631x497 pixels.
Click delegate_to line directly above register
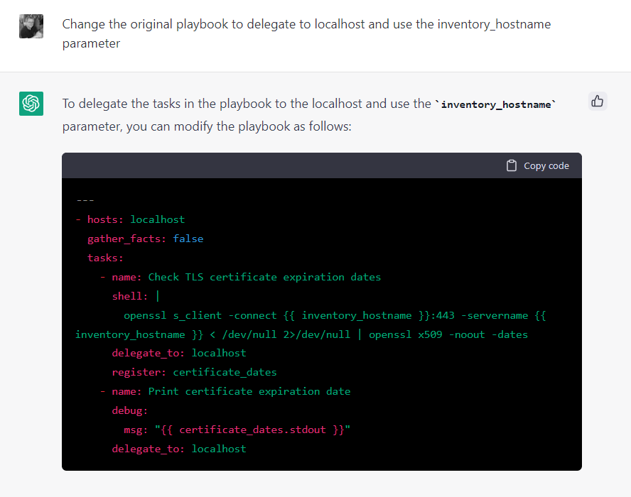[x=178, y=353]
